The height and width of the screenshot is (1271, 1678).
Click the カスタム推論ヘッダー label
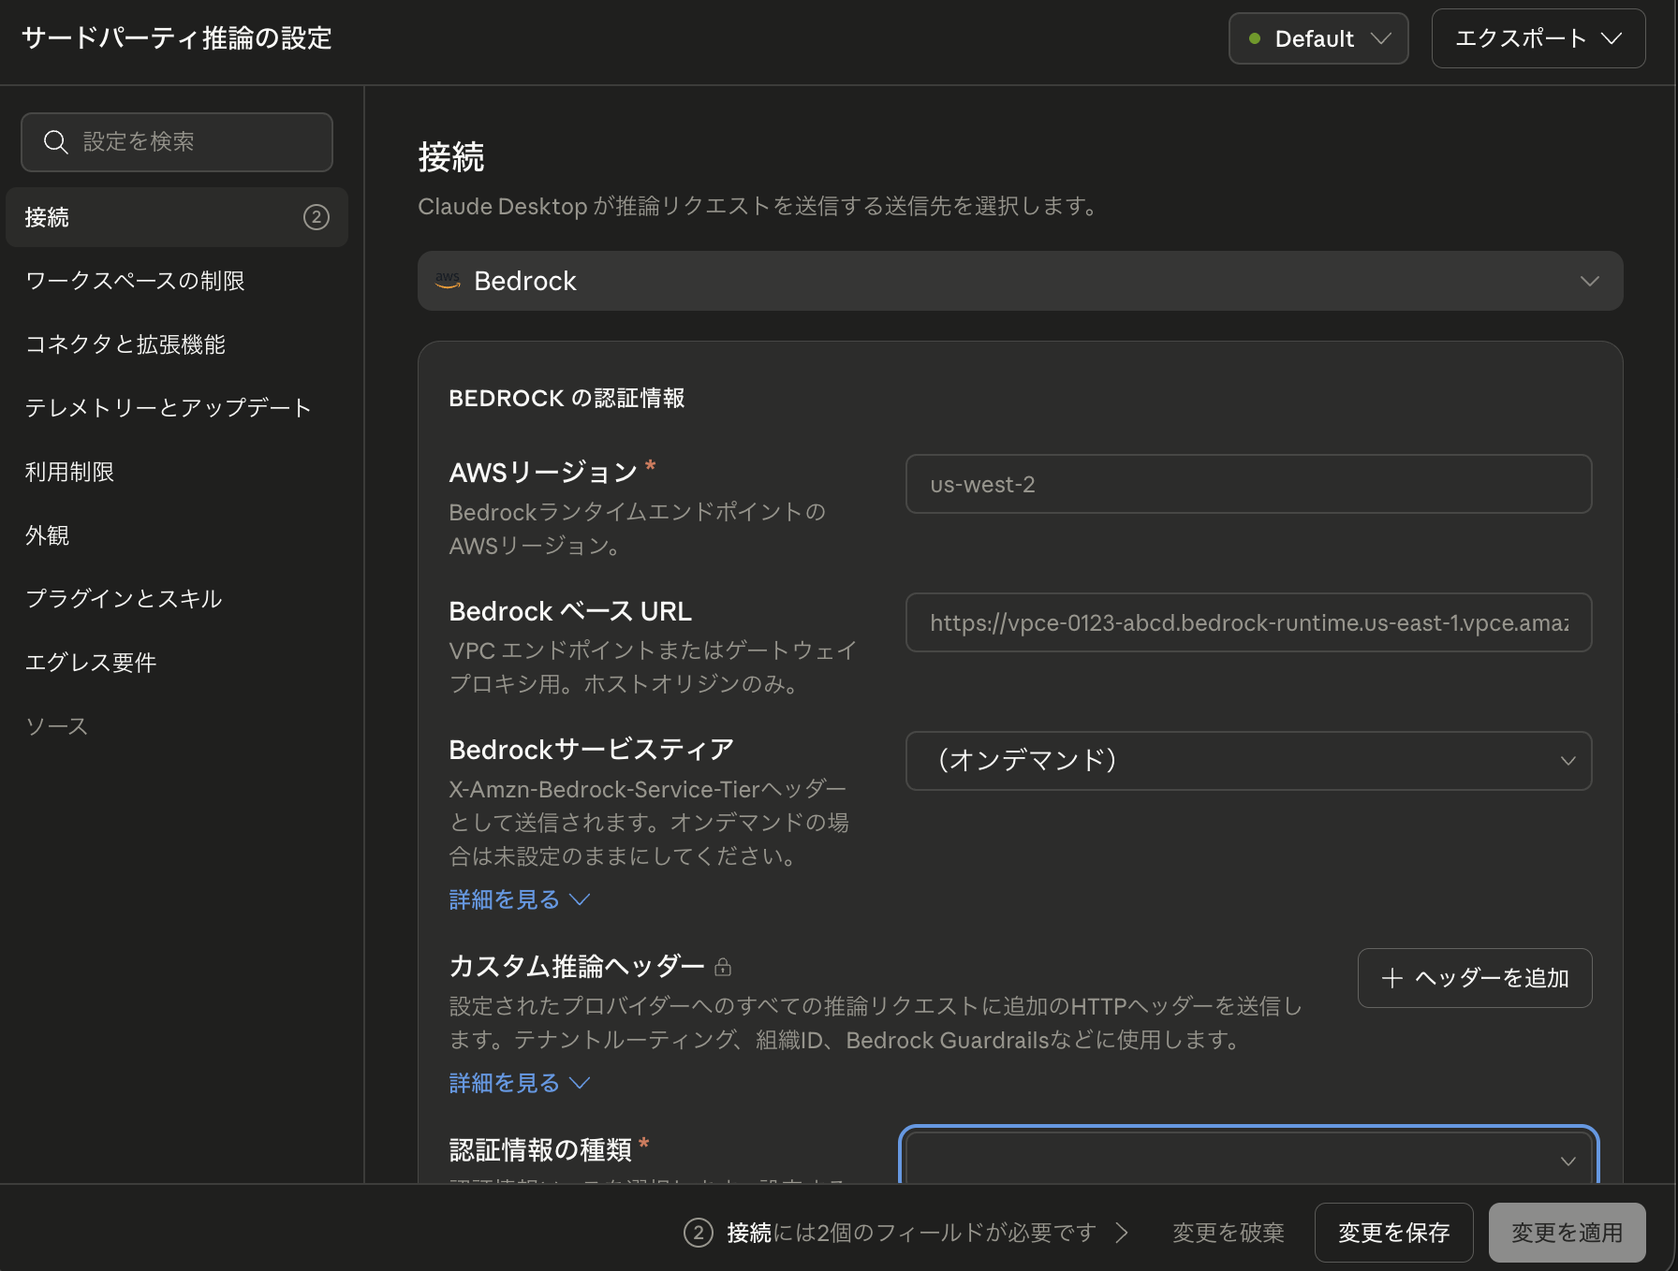577,966
